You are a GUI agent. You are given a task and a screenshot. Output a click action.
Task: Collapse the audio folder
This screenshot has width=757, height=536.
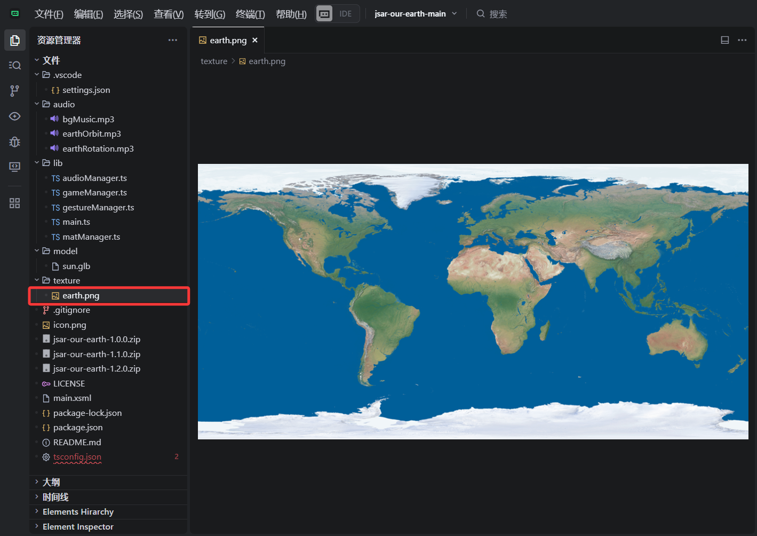pos(63,105)
